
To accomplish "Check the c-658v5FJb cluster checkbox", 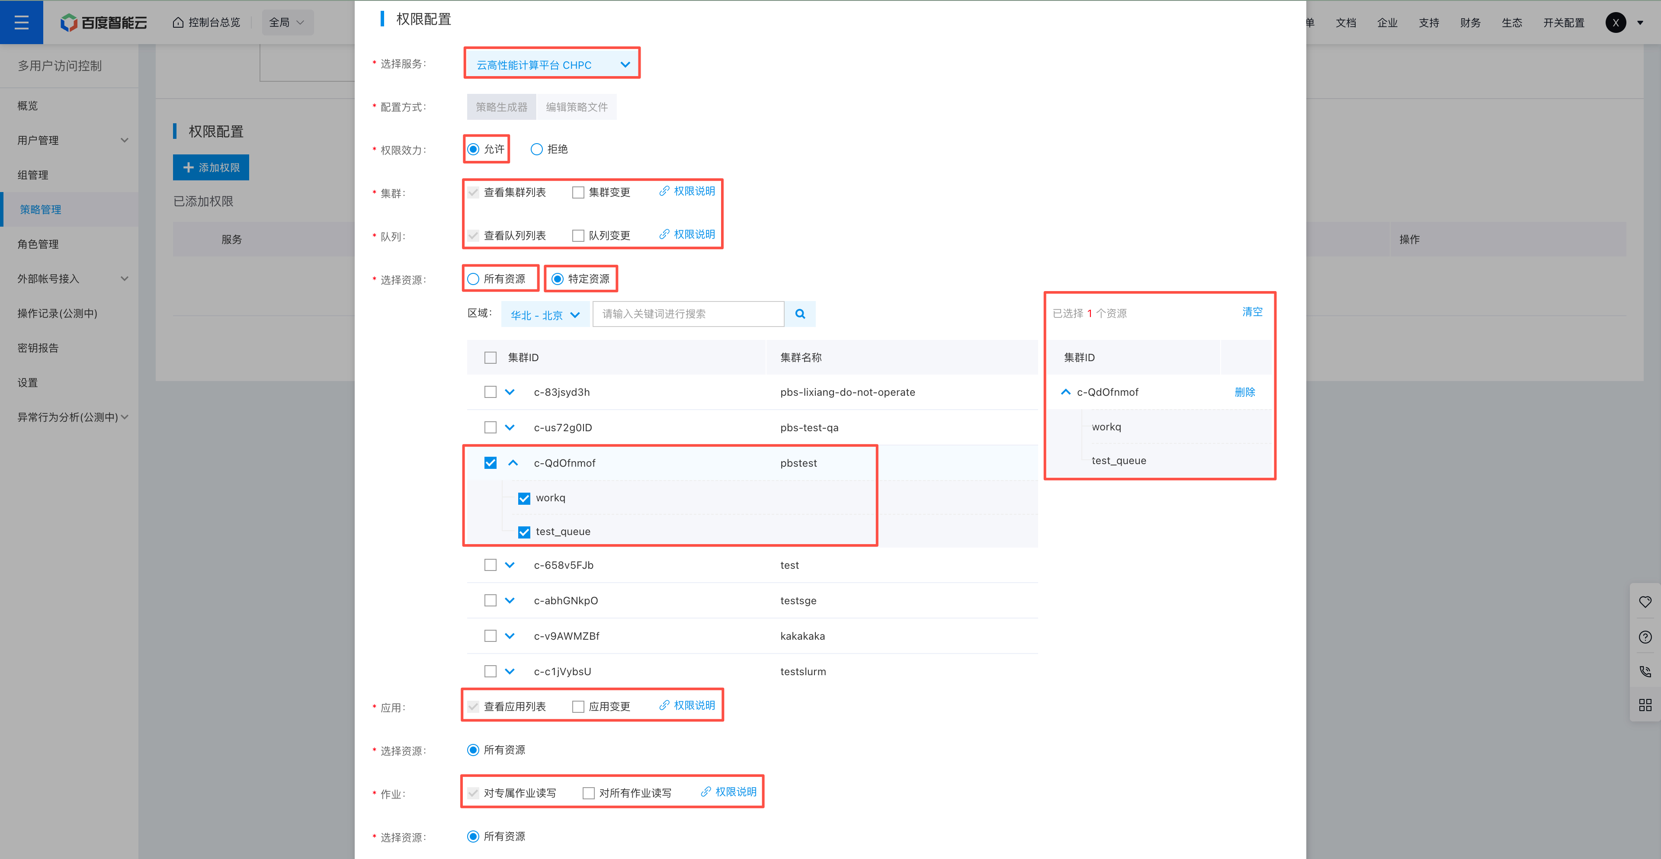I will [491, 565].
